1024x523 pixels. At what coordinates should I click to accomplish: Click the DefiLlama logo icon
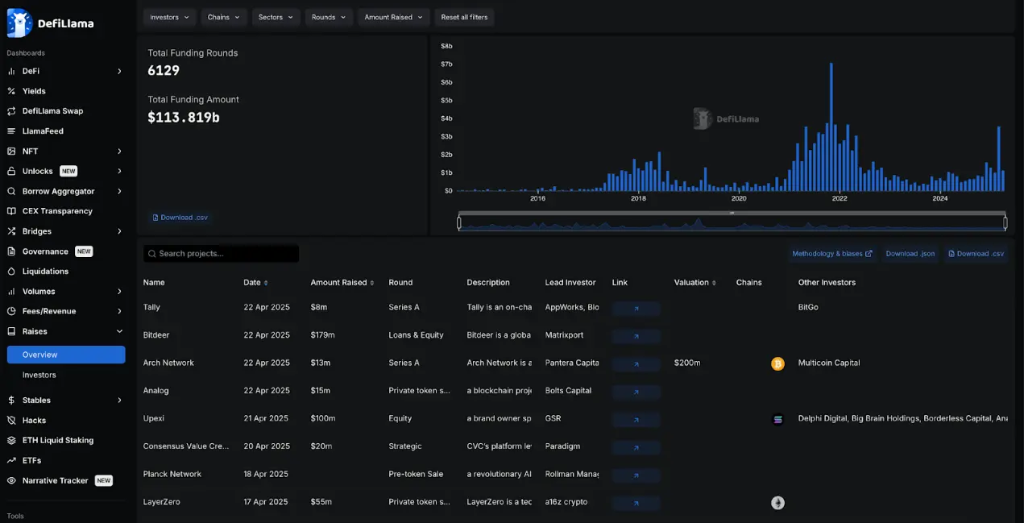19,23
